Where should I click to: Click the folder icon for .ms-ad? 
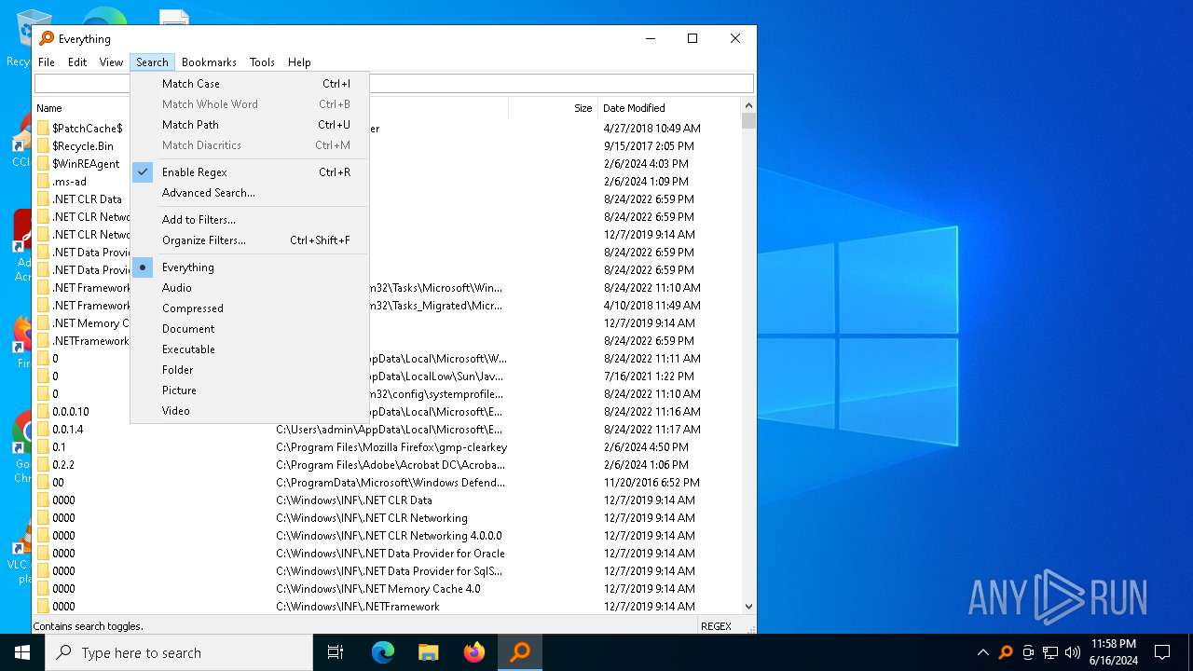(43, 181)
